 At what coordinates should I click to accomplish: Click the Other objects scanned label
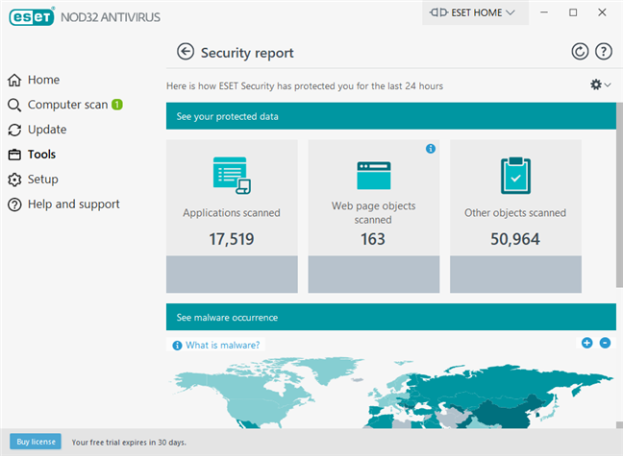click(515, 213)
